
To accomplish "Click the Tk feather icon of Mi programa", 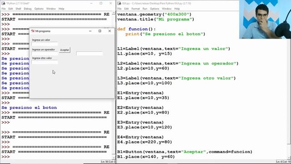I will 33,31.
